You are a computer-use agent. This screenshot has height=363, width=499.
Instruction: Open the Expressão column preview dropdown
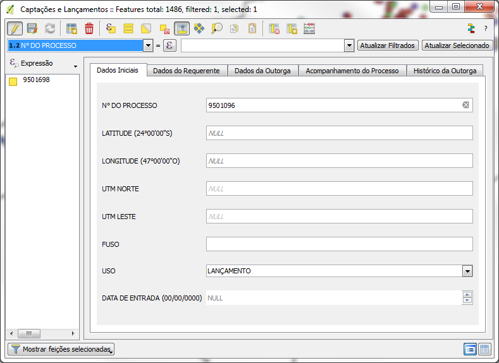pos(75,66)
